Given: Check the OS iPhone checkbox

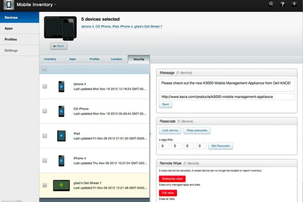Looking at the screenshot, I should (45, 111).
